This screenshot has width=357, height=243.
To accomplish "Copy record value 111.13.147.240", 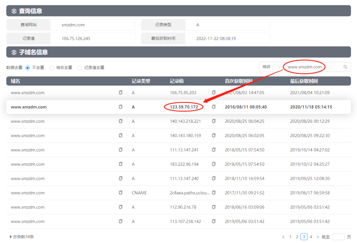I will click(214, 178).
